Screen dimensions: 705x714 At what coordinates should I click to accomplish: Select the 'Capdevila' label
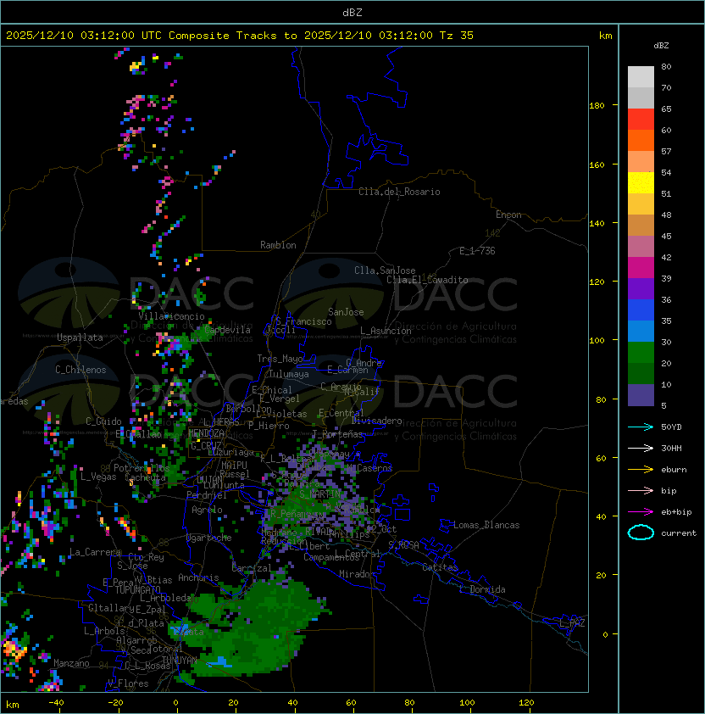click(228, 330)
